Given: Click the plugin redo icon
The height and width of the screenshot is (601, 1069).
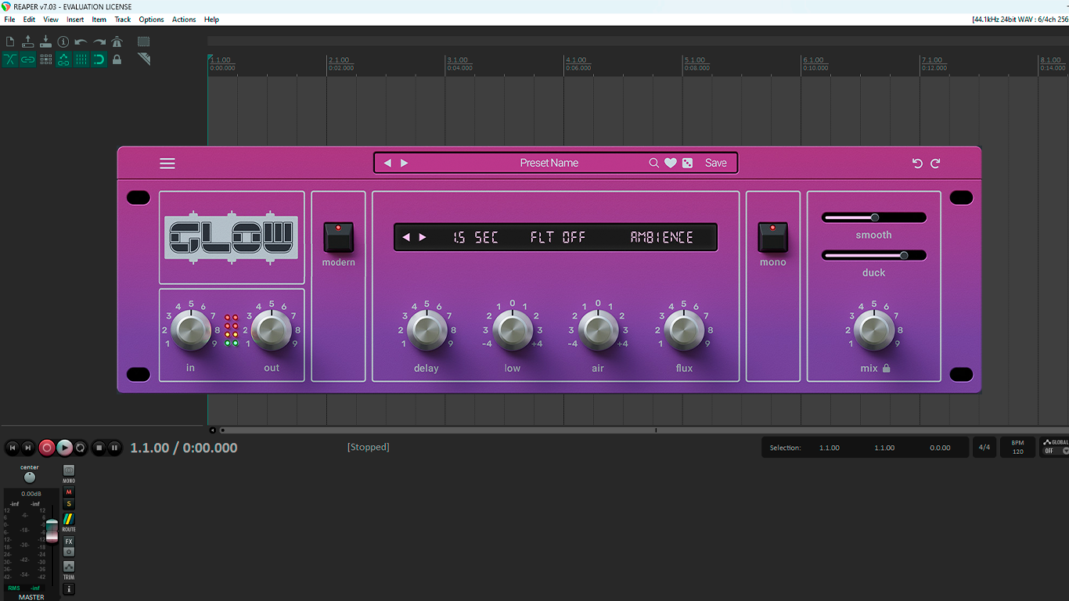Looking at the screenshot, I should pyautogui.click(x=935, y=163).
